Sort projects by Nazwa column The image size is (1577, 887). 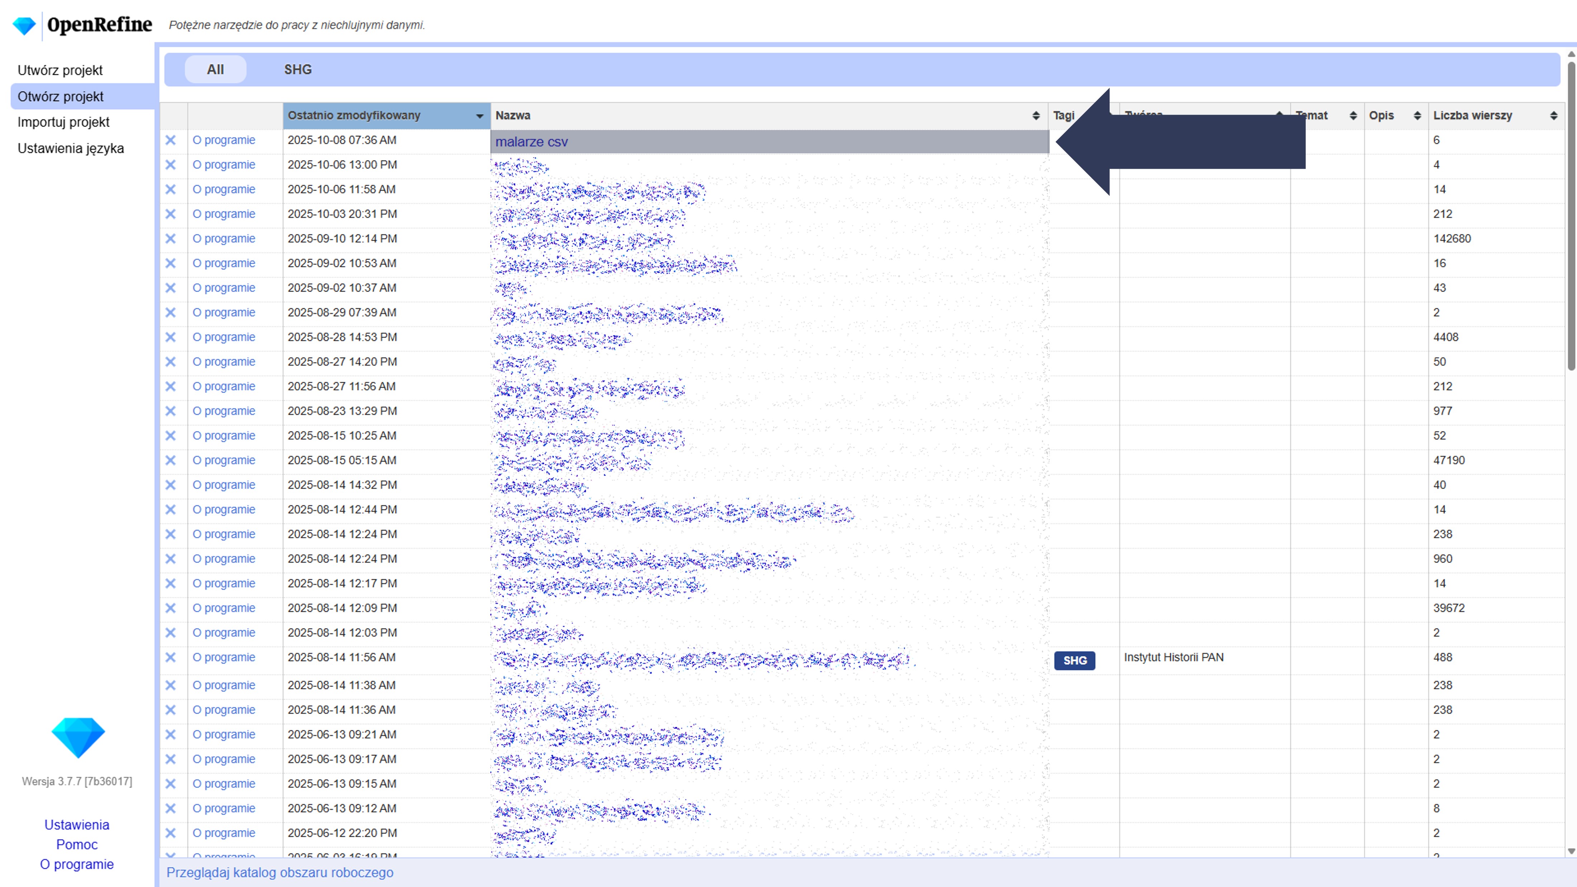[x=1035, y=116]
